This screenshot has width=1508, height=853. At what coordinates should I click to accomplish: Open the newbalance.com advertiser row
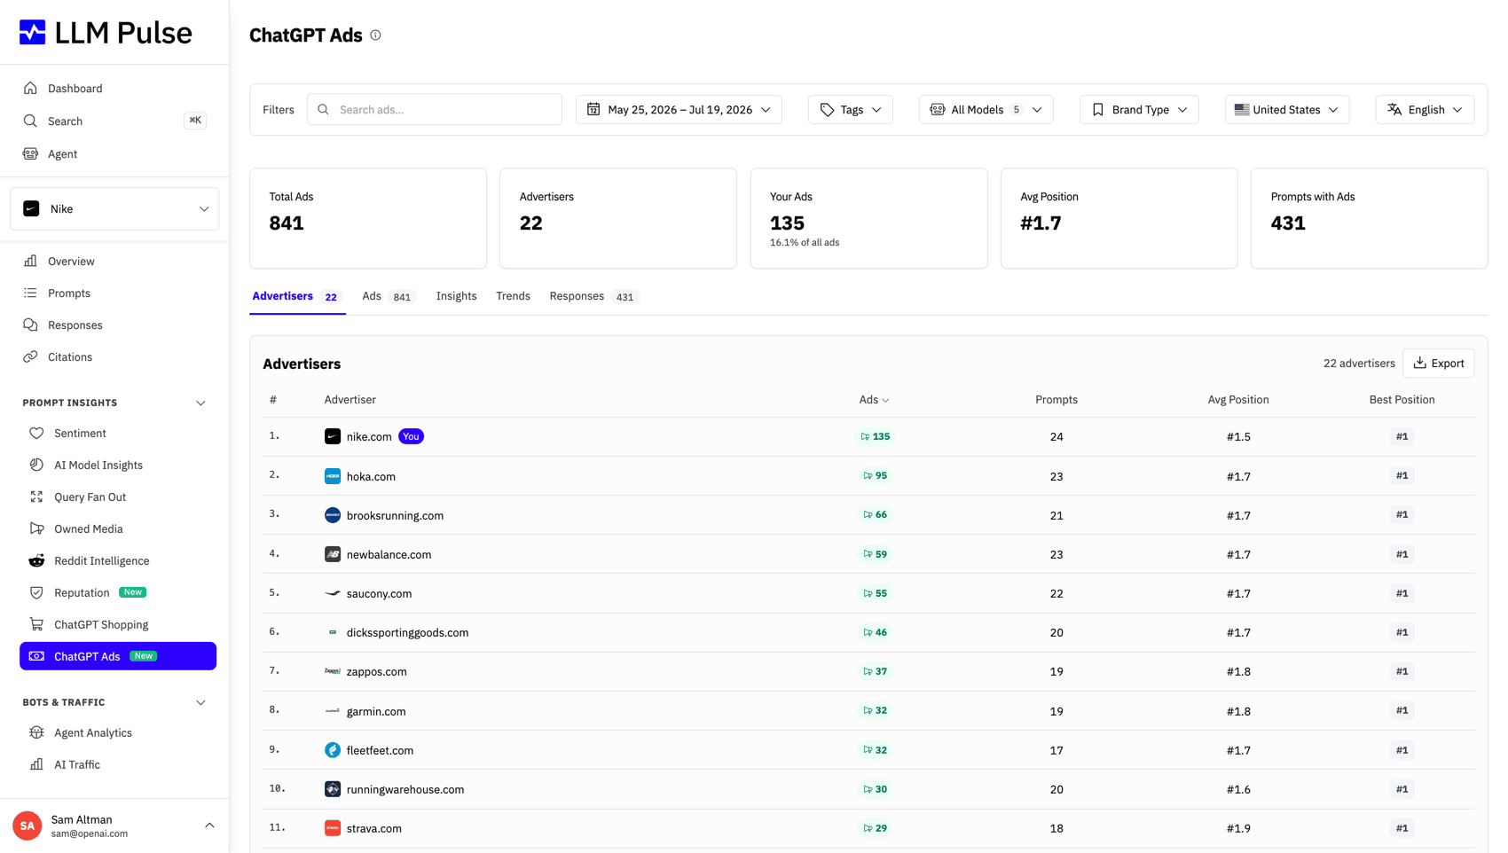868,554
